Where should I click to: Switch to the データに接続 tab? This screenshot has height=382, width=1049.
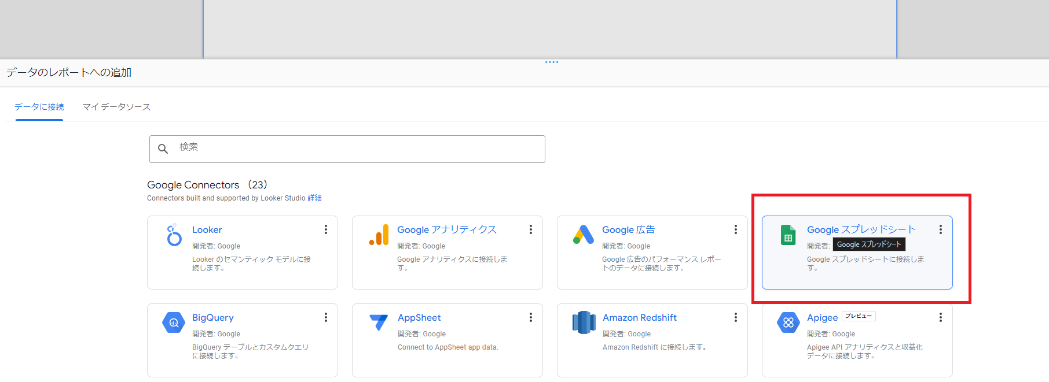pyautogui.click(x=39, y=107)
